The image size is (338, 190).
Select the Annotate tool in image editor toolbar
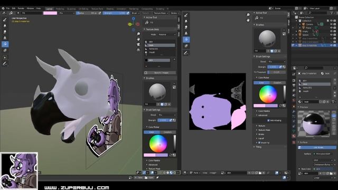(x=186, y=53)
